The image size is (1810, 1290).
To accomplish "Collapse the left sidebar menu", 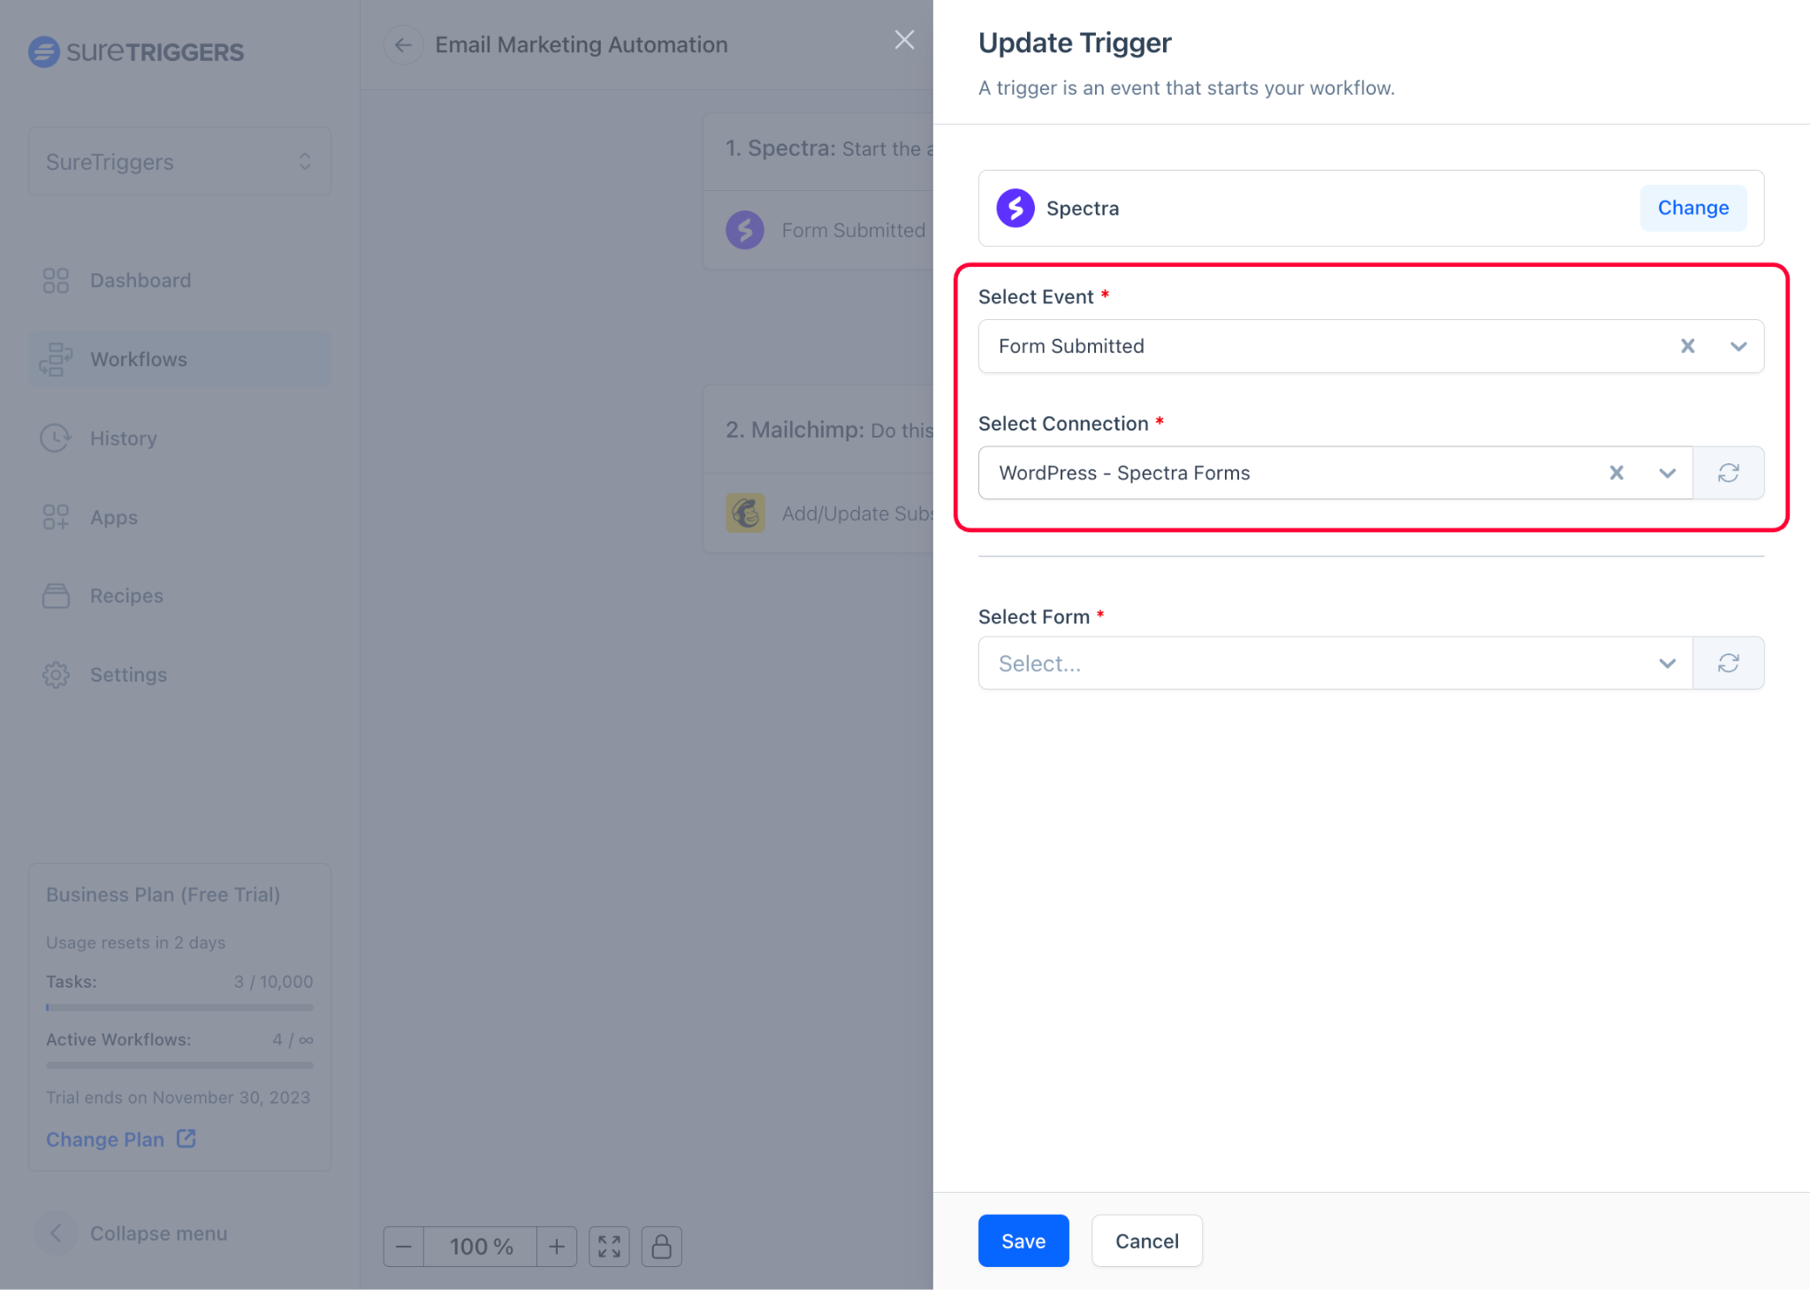I will pos(56,1233).
